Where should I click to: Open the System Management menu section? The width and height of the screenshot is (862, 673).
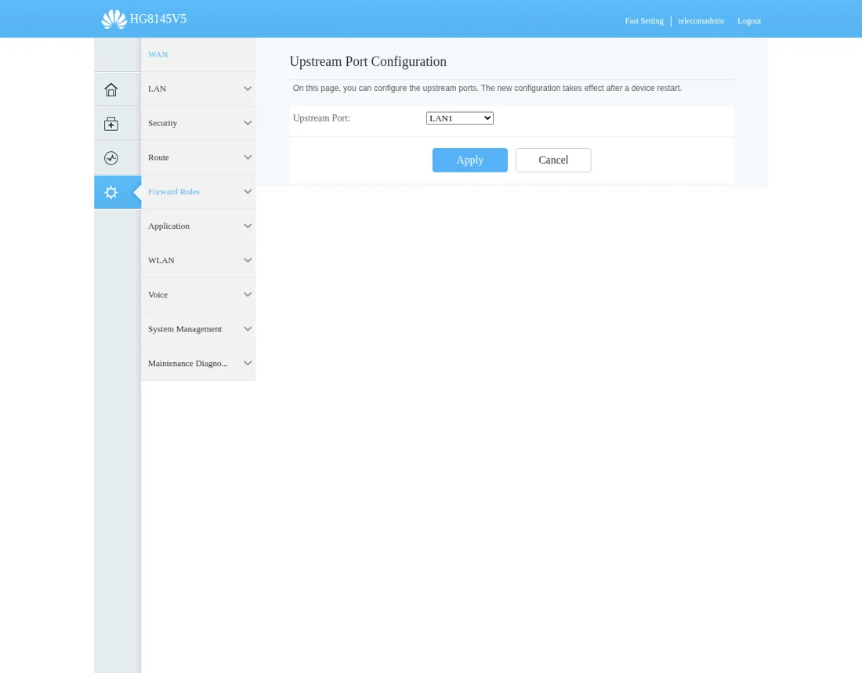[x=198, y=329]
